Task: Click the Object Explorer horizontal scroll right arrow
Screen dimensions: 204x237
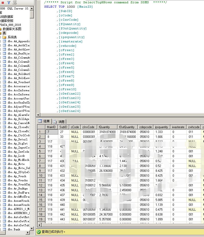Action: [28, 232]
